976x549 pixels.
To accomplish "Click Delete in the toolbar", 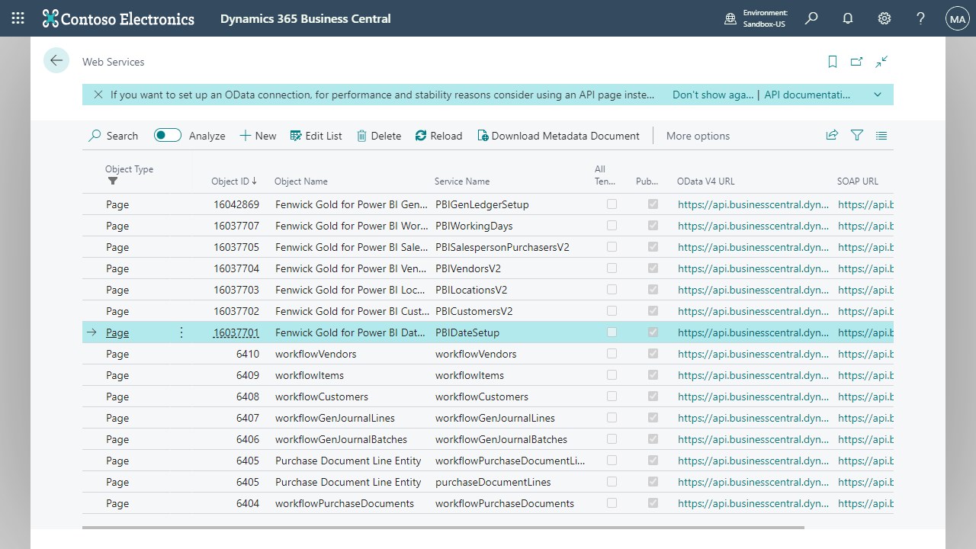I will tap(379, 136).
